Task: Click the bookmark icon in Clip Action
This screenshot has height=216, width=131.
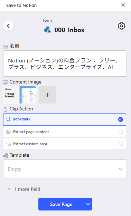Action: (x=8, y=119)
